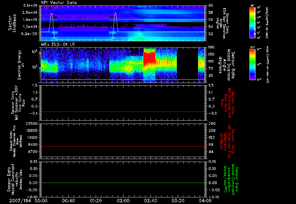Screen dimensions: 296x204
Task: Click the 'Model Scanner Pos Raw' axis title
Action: pyautogui.click(x=16, y=141)
